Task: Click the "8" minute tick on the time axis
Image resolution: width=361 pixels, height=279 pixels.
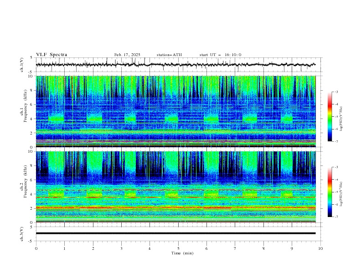Action: [263, 248]
